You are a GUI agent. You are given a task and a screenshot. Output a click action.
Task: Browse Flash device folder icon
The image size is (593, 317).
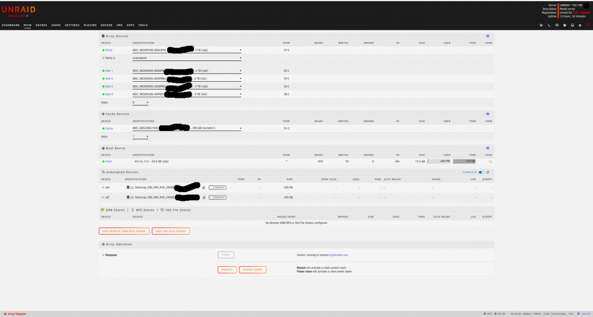(x=490, y=161)
